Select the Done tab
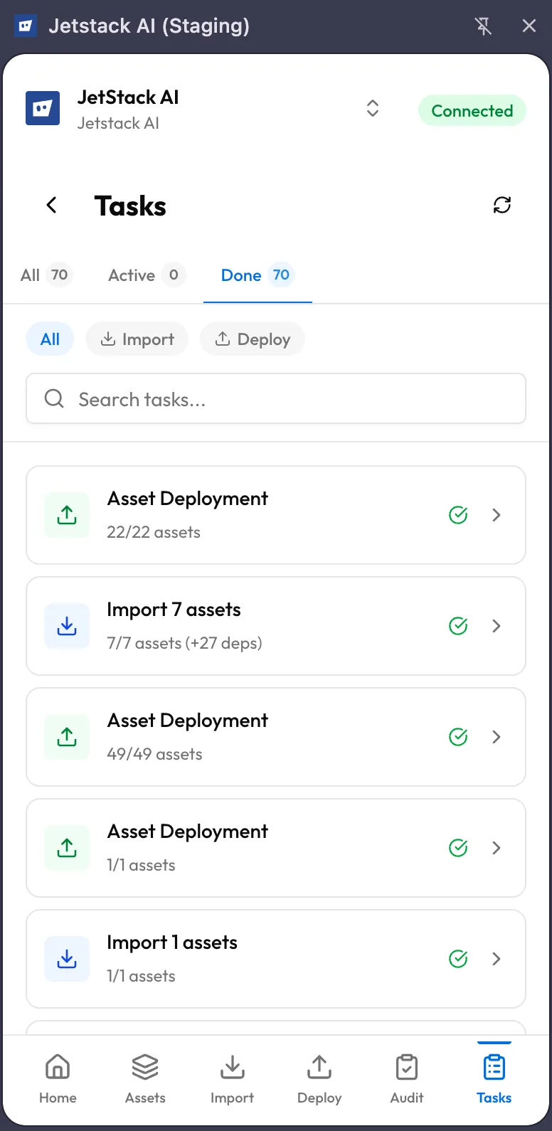The image size is (552, 1131). tap(258, 275)
